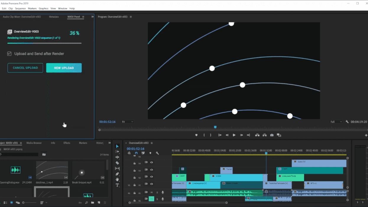Viewport: 368px width, 207px height.
Task: Click New Item icon in project panel
Action: tap(99, 203)
